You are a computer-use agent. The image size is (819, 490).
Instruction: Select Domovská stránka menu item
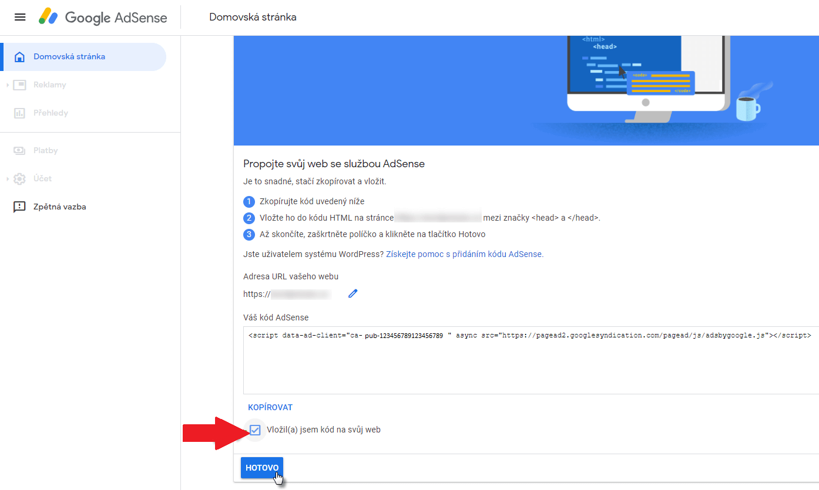pos(69,57)
